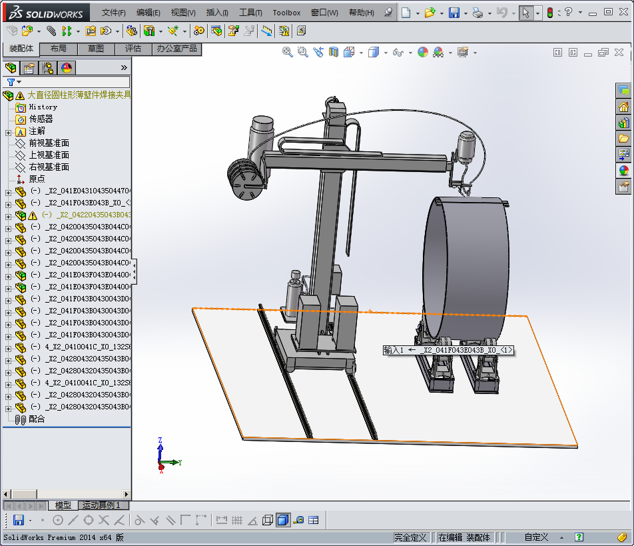Select the 传感器 tree item
The width and height of the screenshot is (634, 546).
pyautogui.click(x=41, y=119)
